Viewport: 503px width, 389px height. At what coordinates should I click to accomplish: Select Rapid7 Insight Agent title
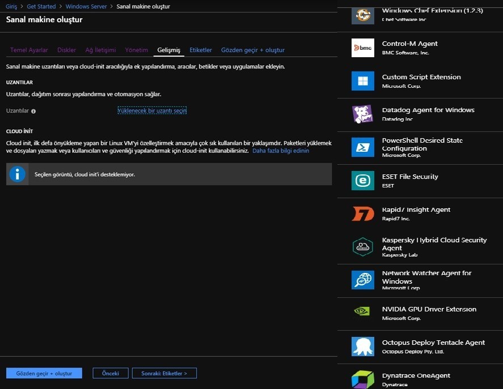pyautogui.click(x=416, y=210)
